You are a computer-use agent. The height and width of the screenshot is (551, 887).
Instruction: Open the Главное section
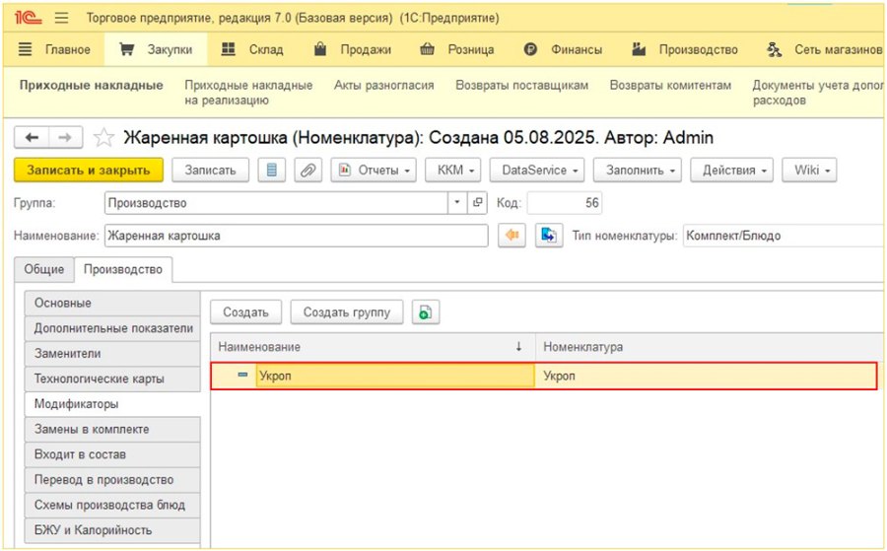click(x=67, y=50)
